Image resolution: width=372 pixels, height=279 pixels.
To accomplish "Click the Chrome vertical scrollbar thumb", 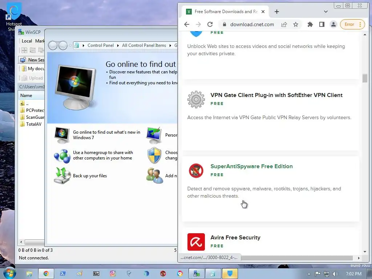I will pyautogui.click(x=365, y=78).
